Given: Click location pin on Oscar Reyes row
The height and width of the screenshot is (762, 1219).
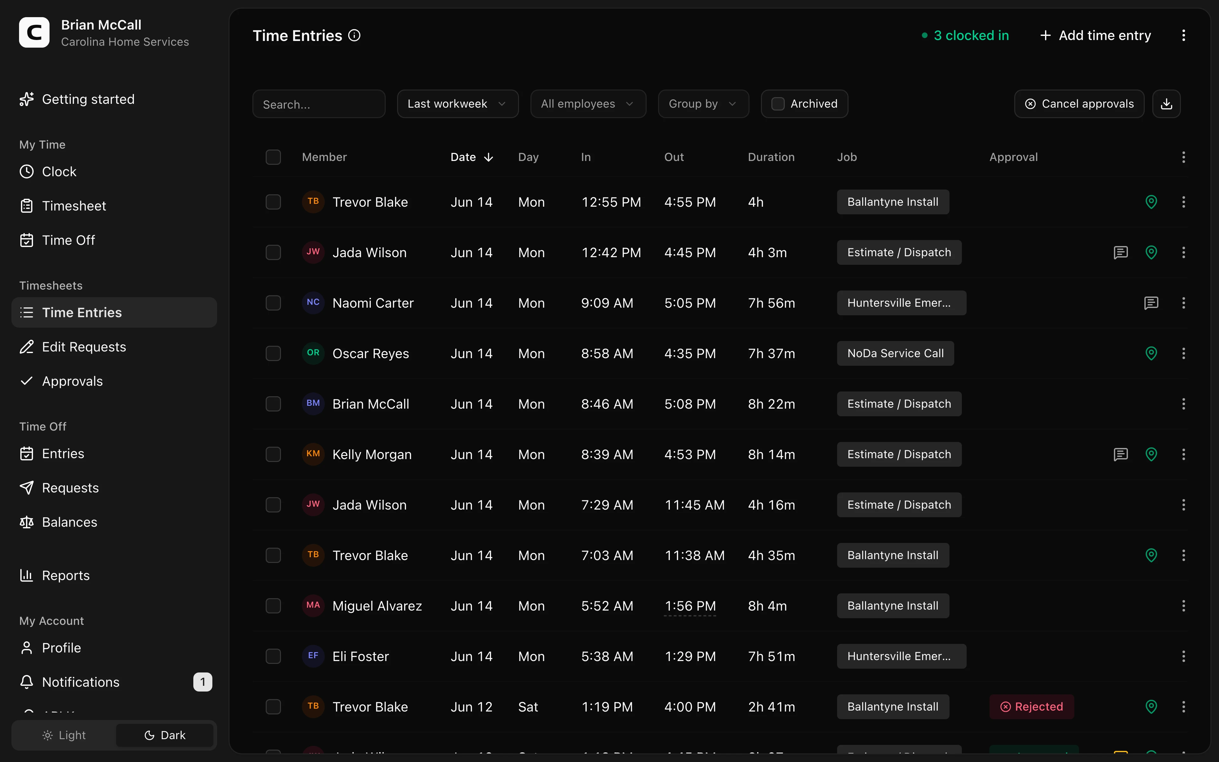Looking at the screenshot, I should click(1151, 353).
